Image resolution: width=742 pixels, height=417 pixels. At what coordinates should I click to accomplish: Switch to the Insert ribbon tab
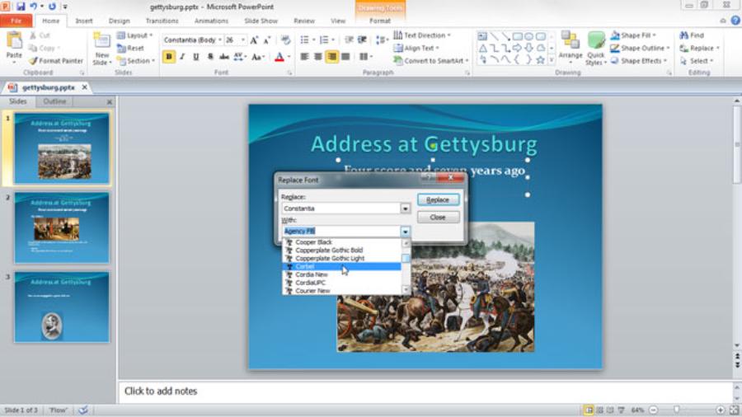(x=84, y=21)
